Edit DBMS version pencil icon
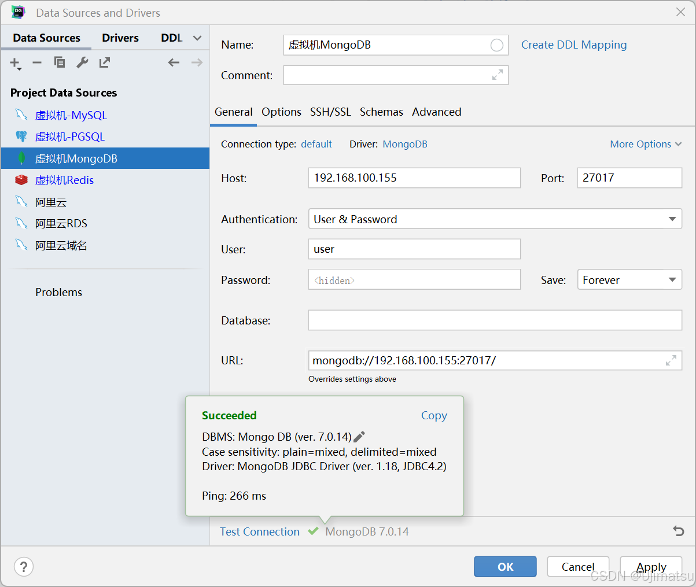 (x=359, y=437)
